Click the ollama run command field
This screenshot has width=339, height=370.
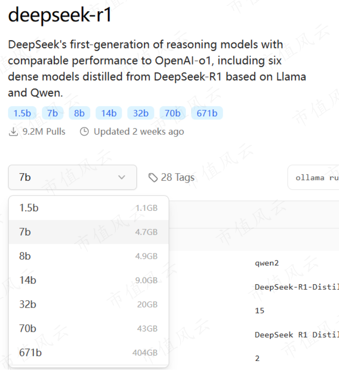[x=313, y=177]
